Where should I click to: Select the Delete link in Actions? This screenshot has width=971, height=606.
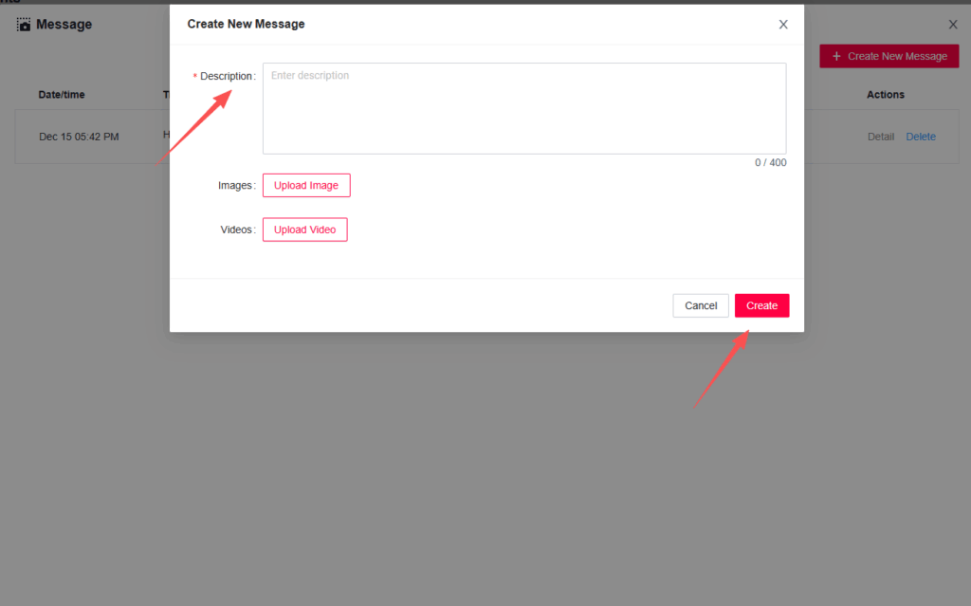click(x=920, y=137)
